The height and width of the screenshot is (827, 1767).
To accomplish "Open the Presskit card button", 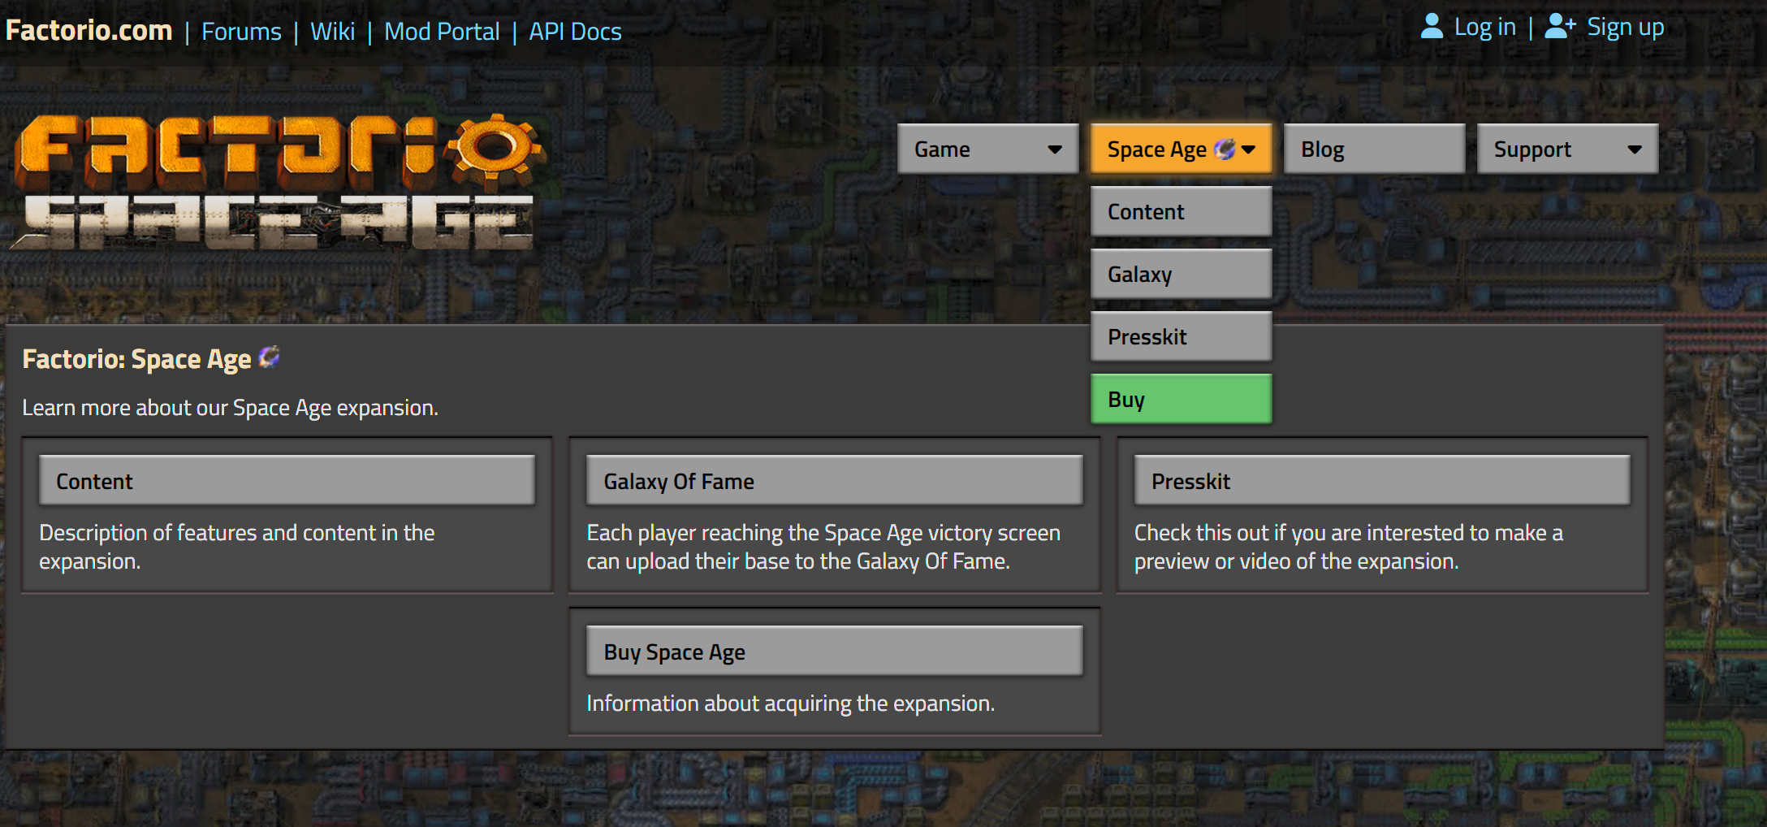I will 1381,480.
